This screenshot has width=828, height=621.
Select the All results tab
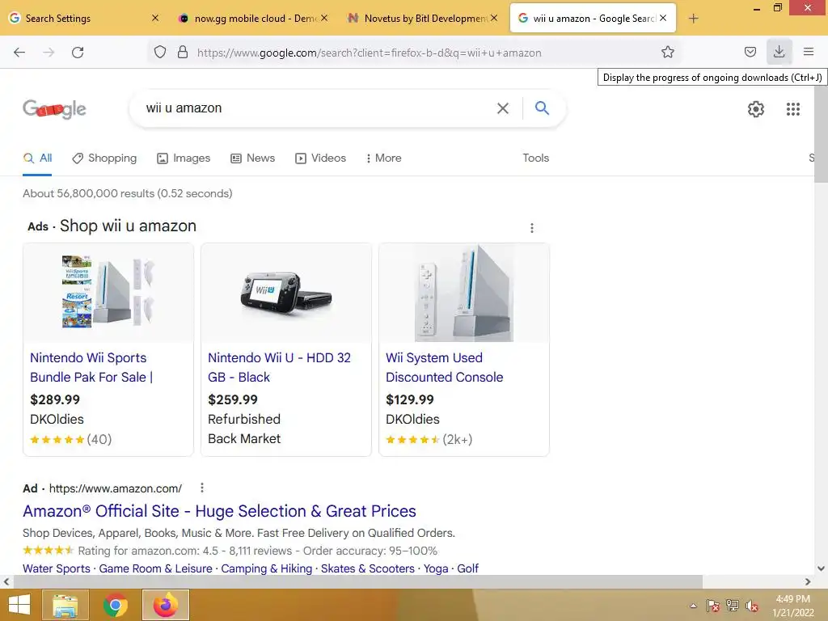pos(37,158)
